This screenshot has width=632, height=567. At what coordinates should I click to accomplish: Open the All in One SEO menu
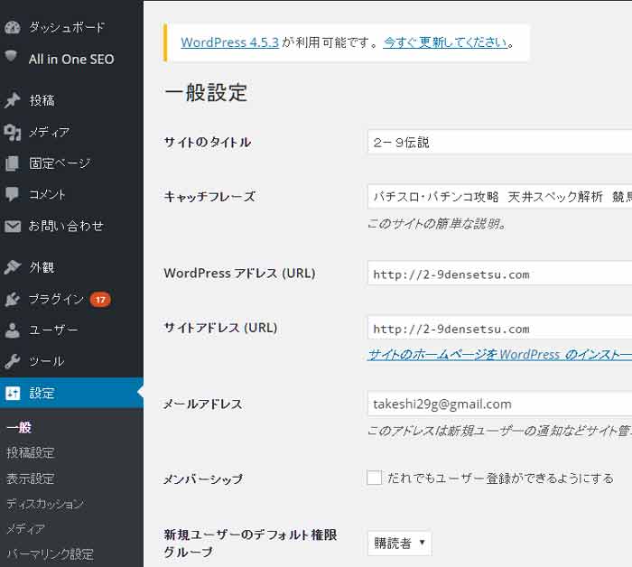point(71,60)
